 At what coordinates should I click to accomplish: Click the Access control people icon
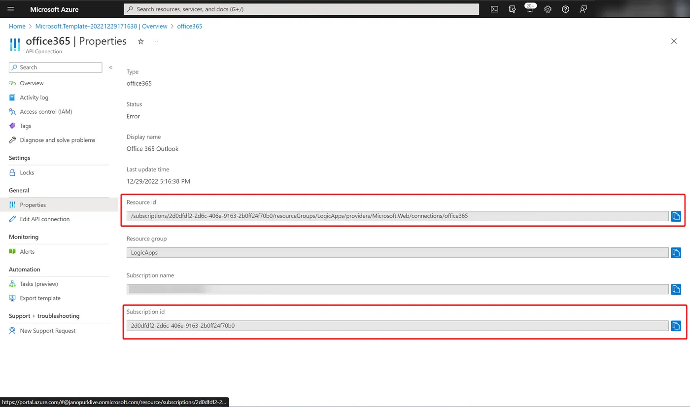click(x=12, y=112)
